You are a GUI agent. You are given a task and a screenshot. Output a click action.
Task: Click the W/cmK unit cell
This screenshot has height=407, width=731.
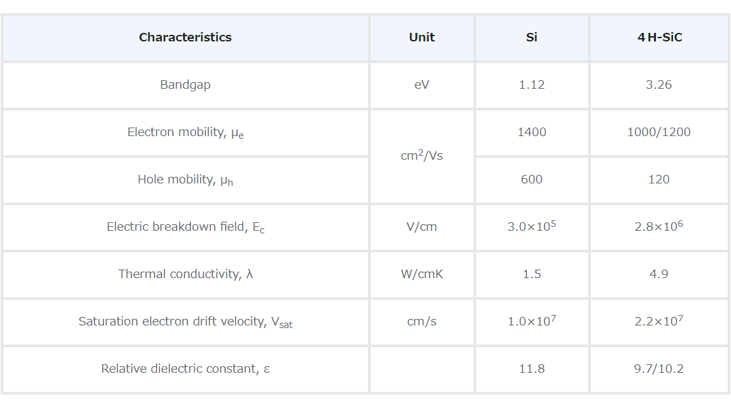coord(421,274)
